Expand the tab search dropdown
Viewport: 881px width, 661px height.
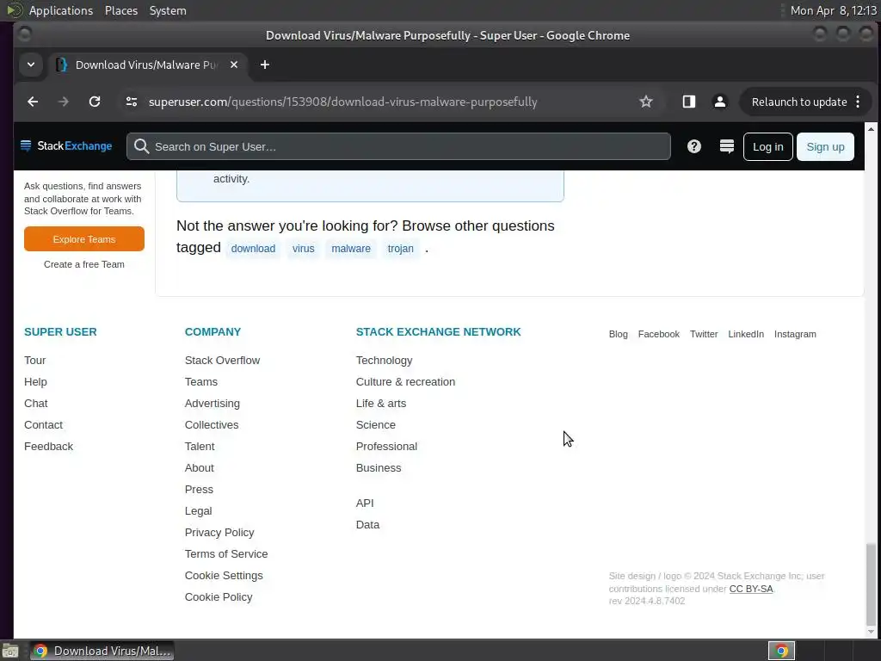(x=31, y=65)
